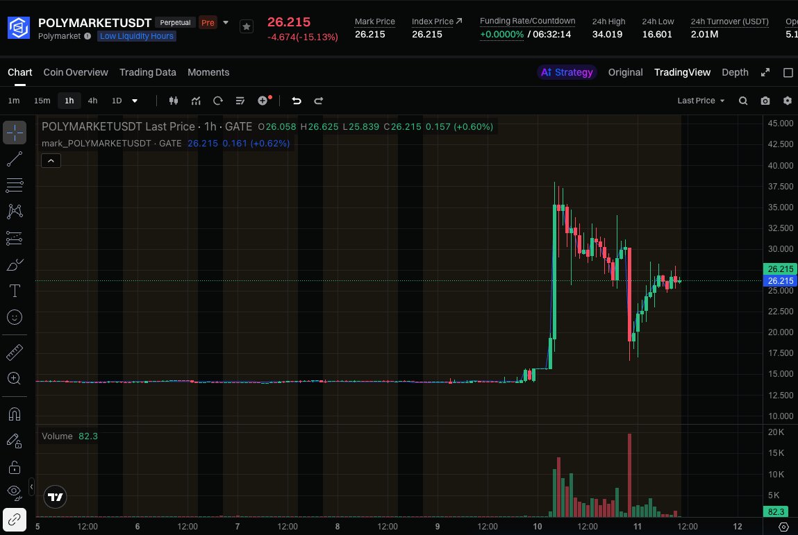Screen dimensions: 798x535
Task: Select the 1h timeframe
Action: 69,101
